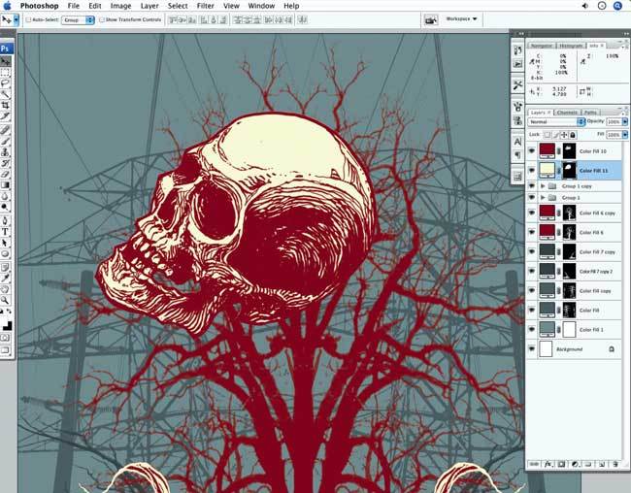
Task: Select the Move tool in toolbox
Action: click(6, 61)
